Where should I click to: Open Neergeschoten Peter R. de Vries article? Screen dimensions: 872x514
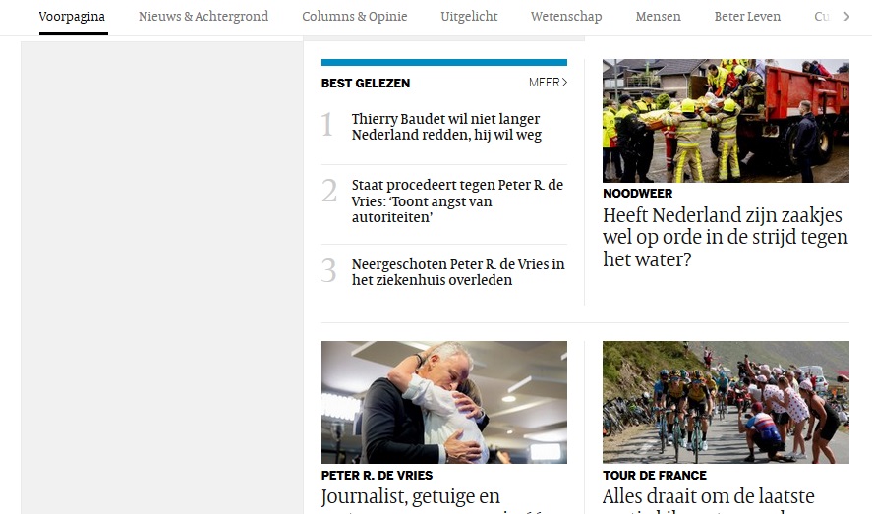pos(458,271)
